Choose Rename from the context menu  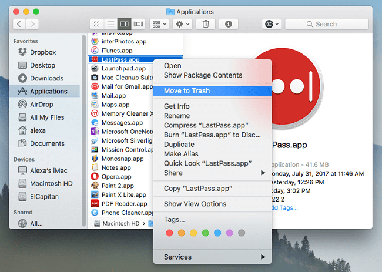coord(212,116)
